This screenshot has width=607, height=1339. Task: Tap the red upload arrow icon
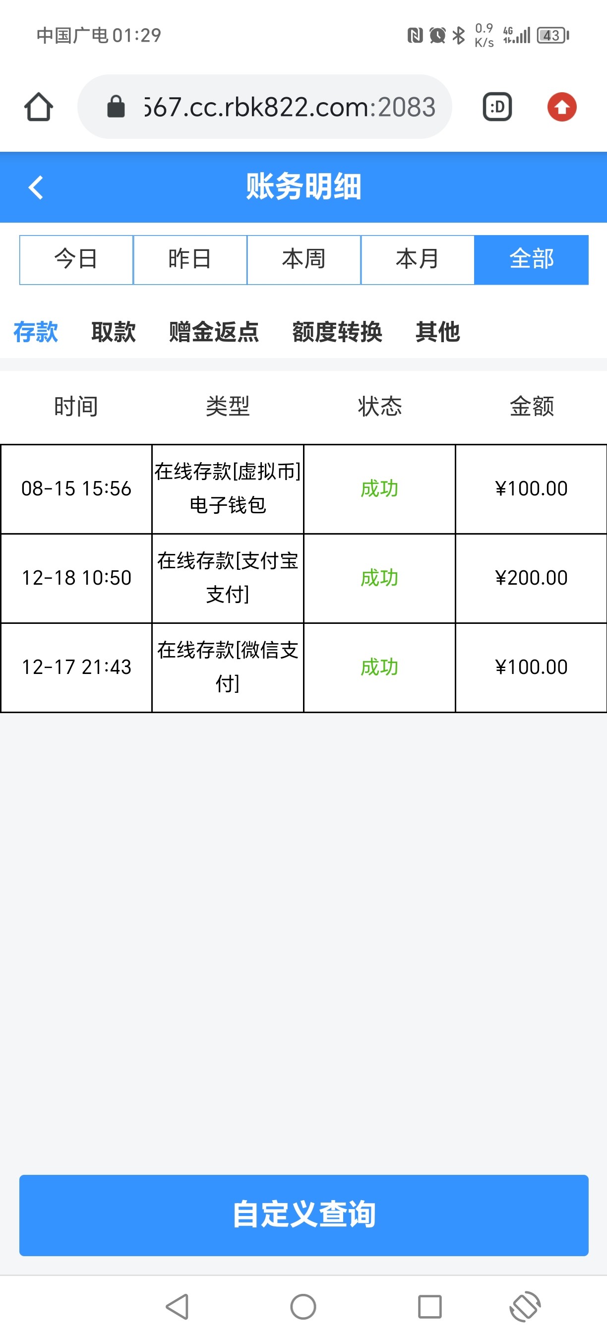point(561,107)
